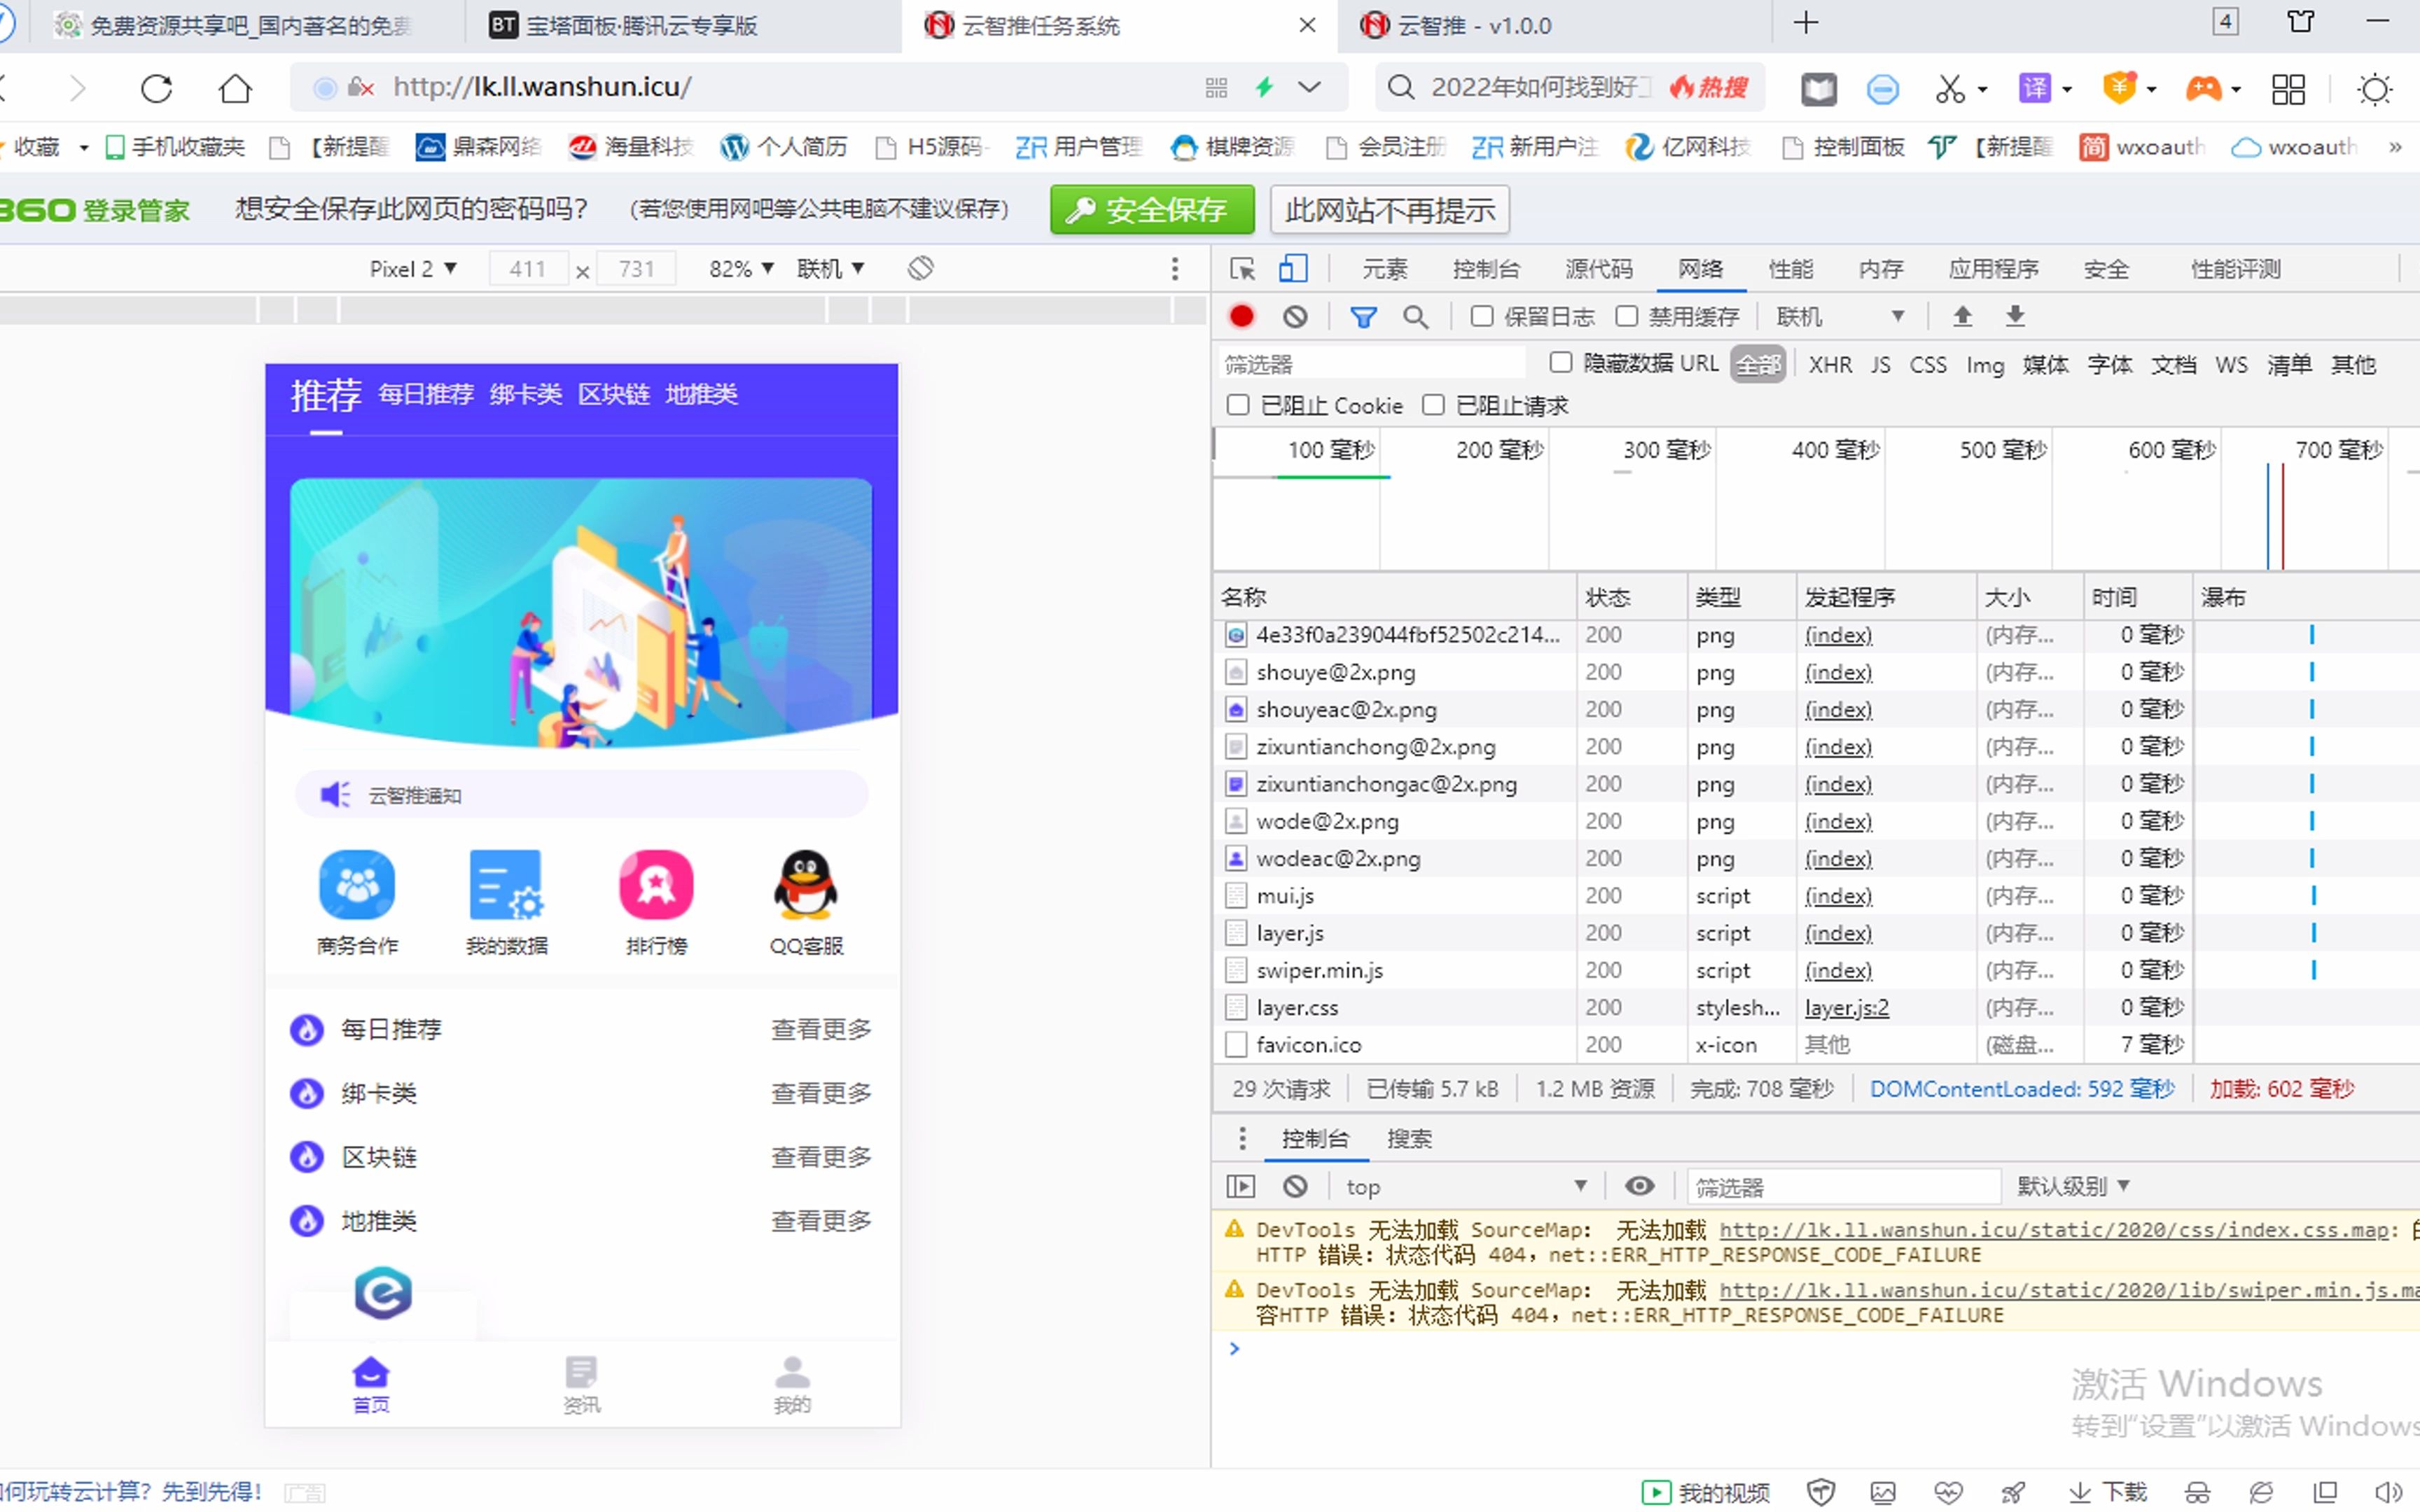Screen dimensions: 2420x1512
Task: Toggle the network filter funnel icon
Action: 1363,317
